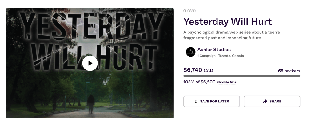
Task: Click the psychological drama description text
Action: coord(231,35)
